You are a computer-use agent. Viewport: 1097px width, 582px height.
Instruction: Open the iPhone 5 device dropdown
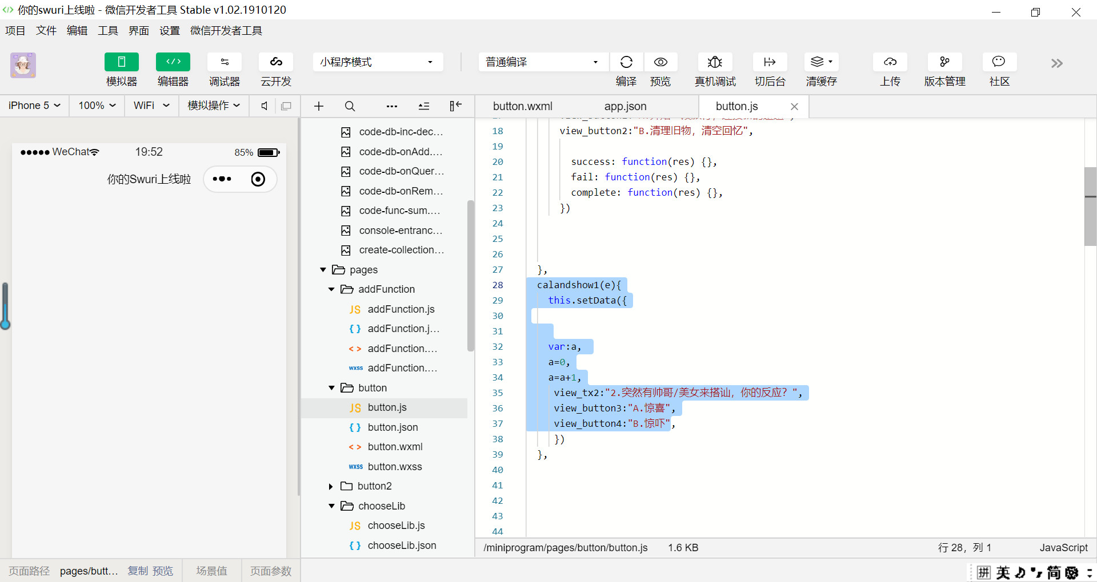pyautogui.click(x=34, y=106)
